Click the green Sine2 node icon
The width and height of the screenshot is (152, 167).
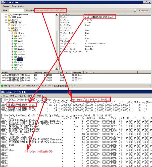(x=15, y=62)
